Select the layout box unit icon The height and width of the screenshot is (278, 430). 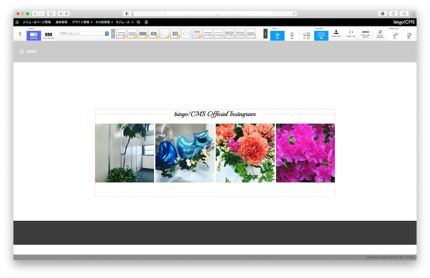pos(164,33)
